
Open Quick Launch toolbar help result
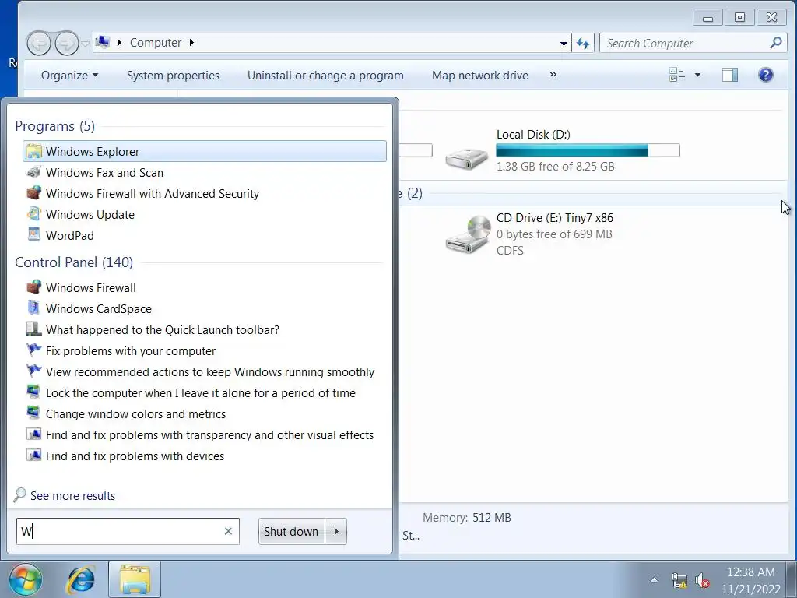point(162,330)
